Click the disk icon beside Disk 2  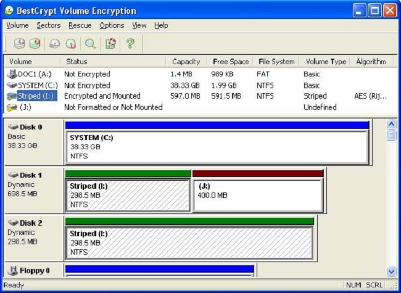coord(13,223)
